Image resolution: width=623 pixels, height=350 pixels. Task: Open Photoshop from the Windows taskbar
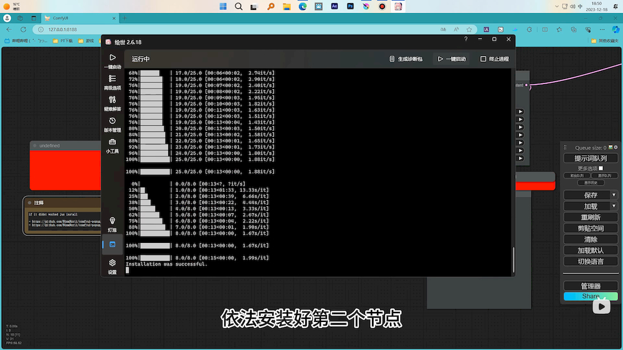coord(351,6)
